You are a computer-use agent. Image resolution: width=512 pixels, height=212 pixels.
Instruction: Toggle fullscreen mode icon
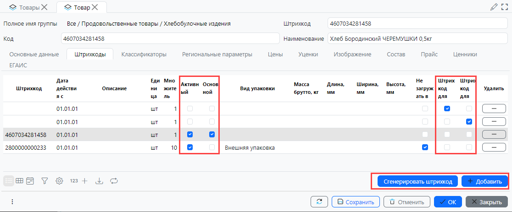(504, 7)
